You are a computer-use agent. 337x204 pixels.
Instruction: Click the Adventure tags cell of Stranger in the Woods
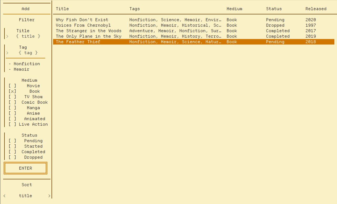[175, 31]
